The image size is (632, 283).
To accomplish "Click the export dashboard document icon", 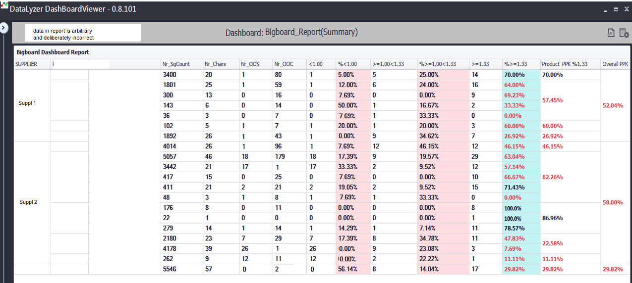I will 611,33.
